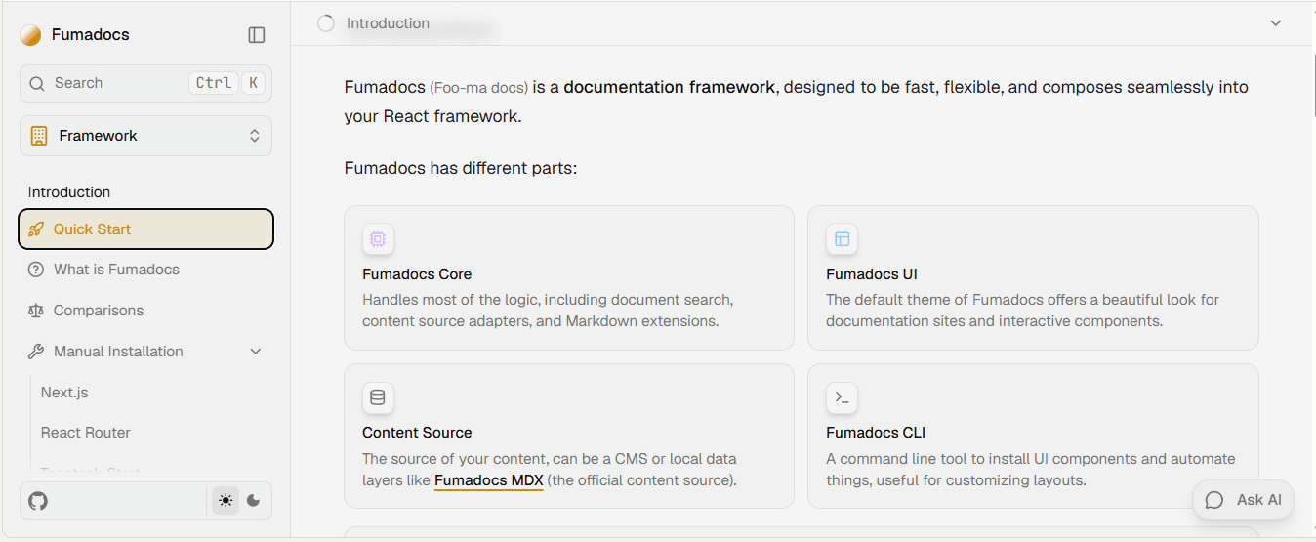Click the Ctrl key shortcut badge
This screenshot has width=1316, height=542.
[x=214, y=83]
